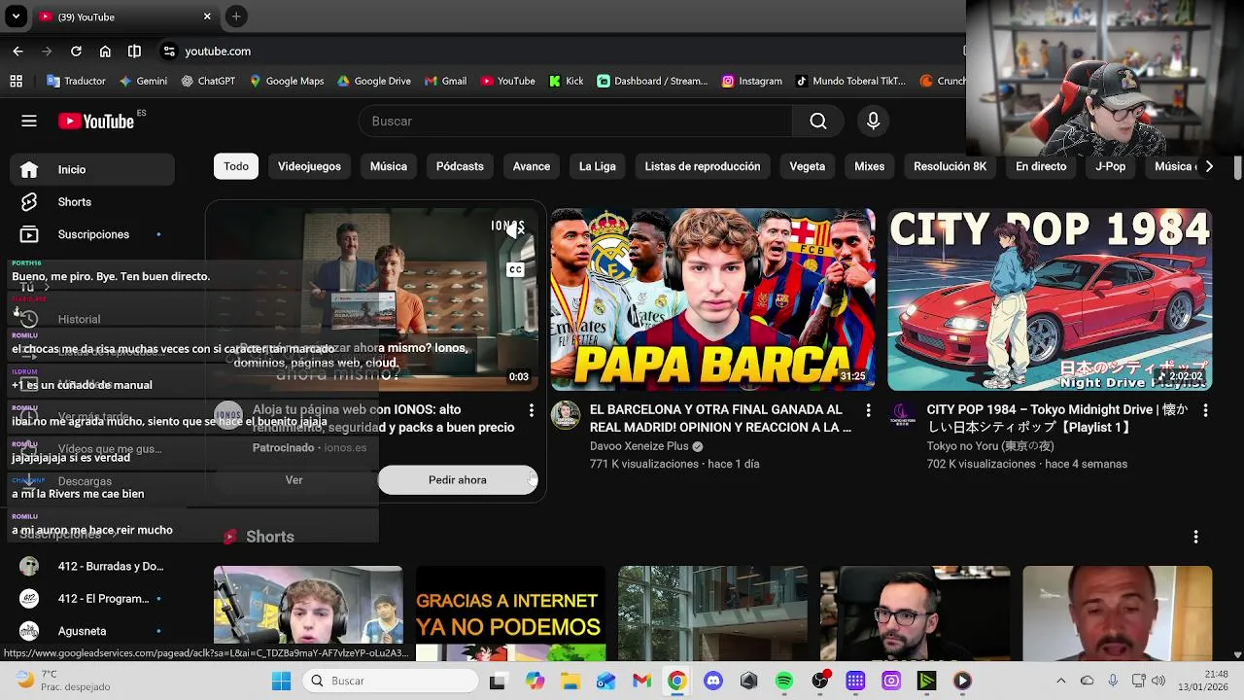Viewport: 1244px width, 700px height.
Task: Open the Kick bookmark
Action: (x=566, y=81)
